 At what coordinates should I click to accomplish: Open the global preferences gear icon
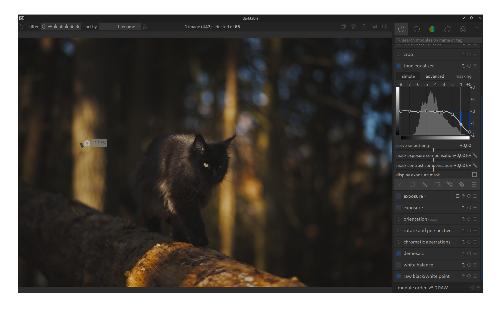(385, 27)
